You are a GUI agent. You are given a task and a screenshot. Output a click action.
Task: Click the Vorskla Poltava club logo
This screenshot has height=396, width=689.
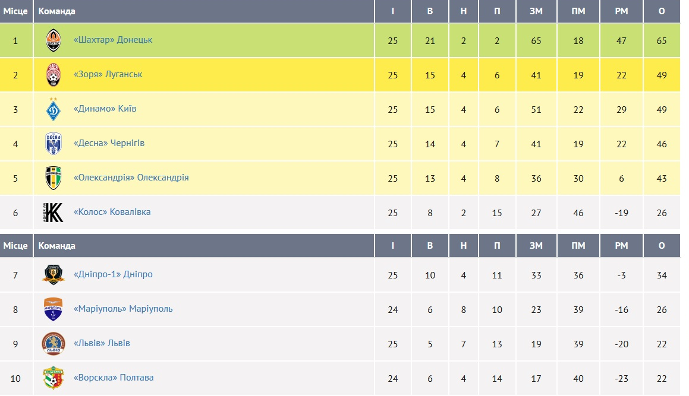click(x=54, y=378)
